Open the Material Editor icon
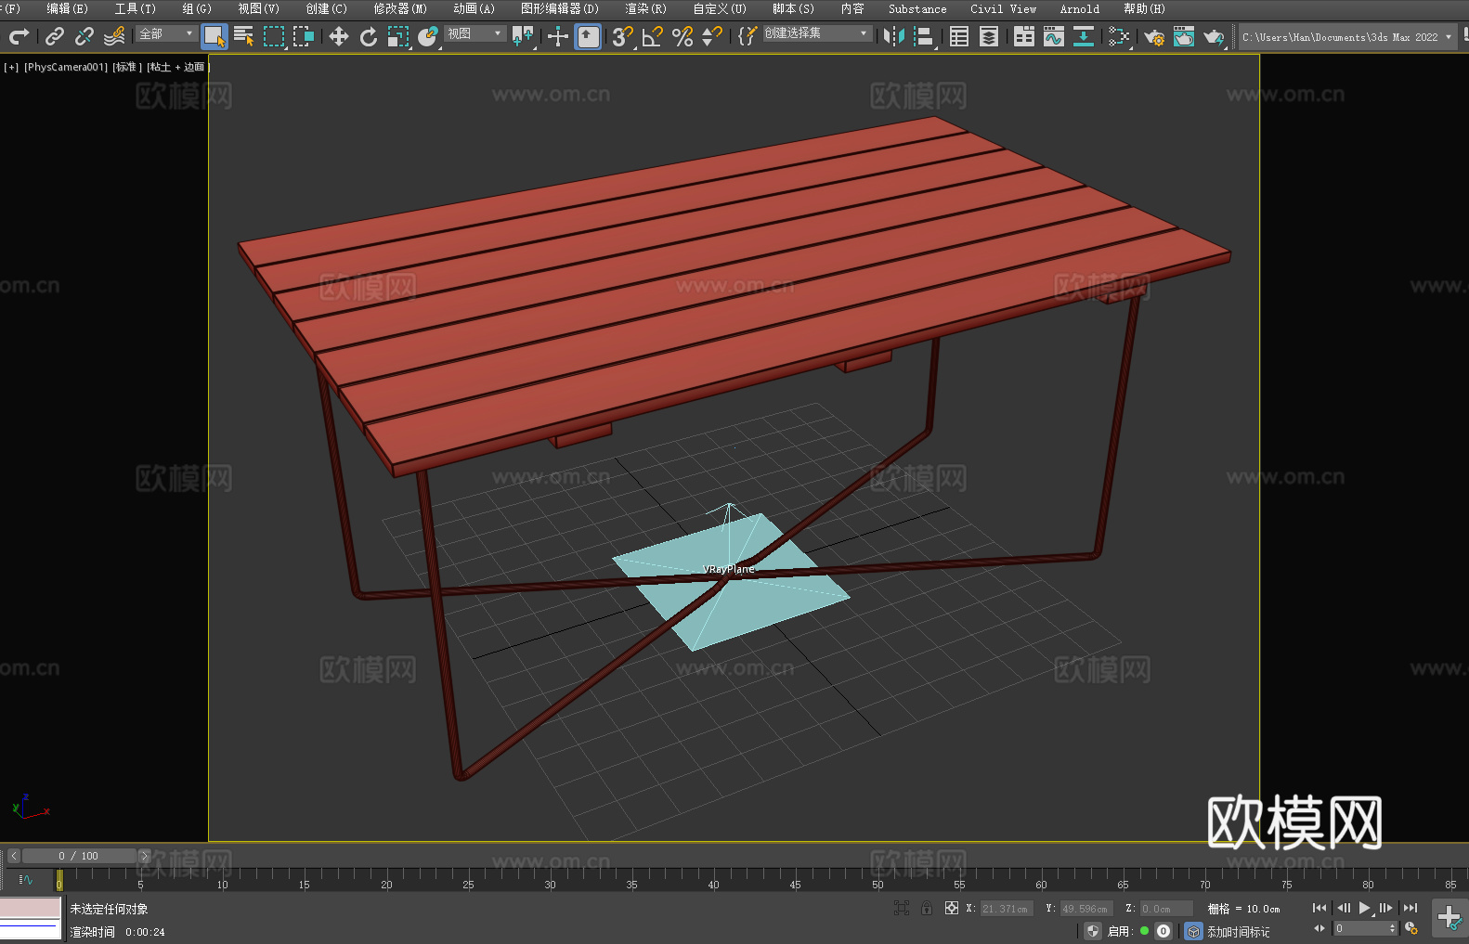The width and height of the screenshot is (1469, 944). click(x=1119, y=36)
